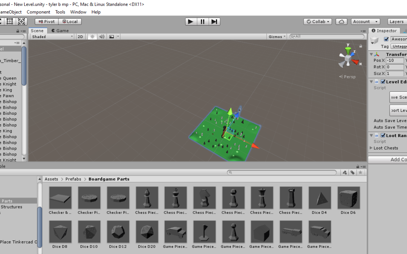
Task: Open the Tools menu
Action: click(x=60, y=12)
